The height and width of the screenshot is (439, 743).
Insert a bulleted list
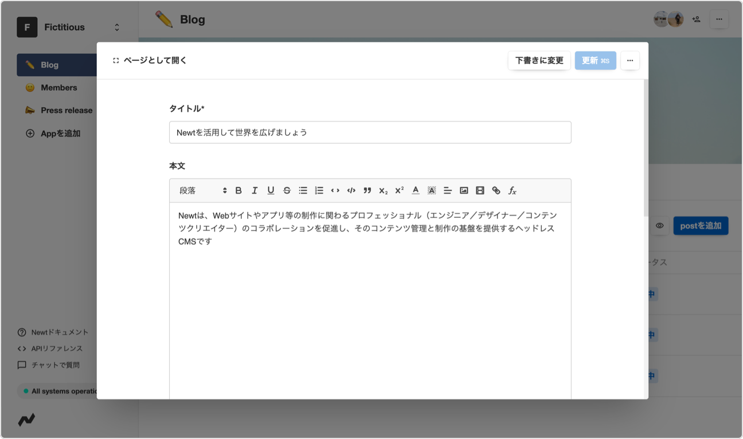[303, 191]
